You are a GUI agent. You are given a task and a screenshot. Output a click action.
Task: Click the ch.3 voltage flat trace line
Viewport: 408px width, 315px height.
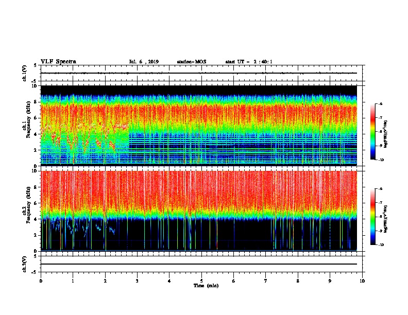click(199, 264)
